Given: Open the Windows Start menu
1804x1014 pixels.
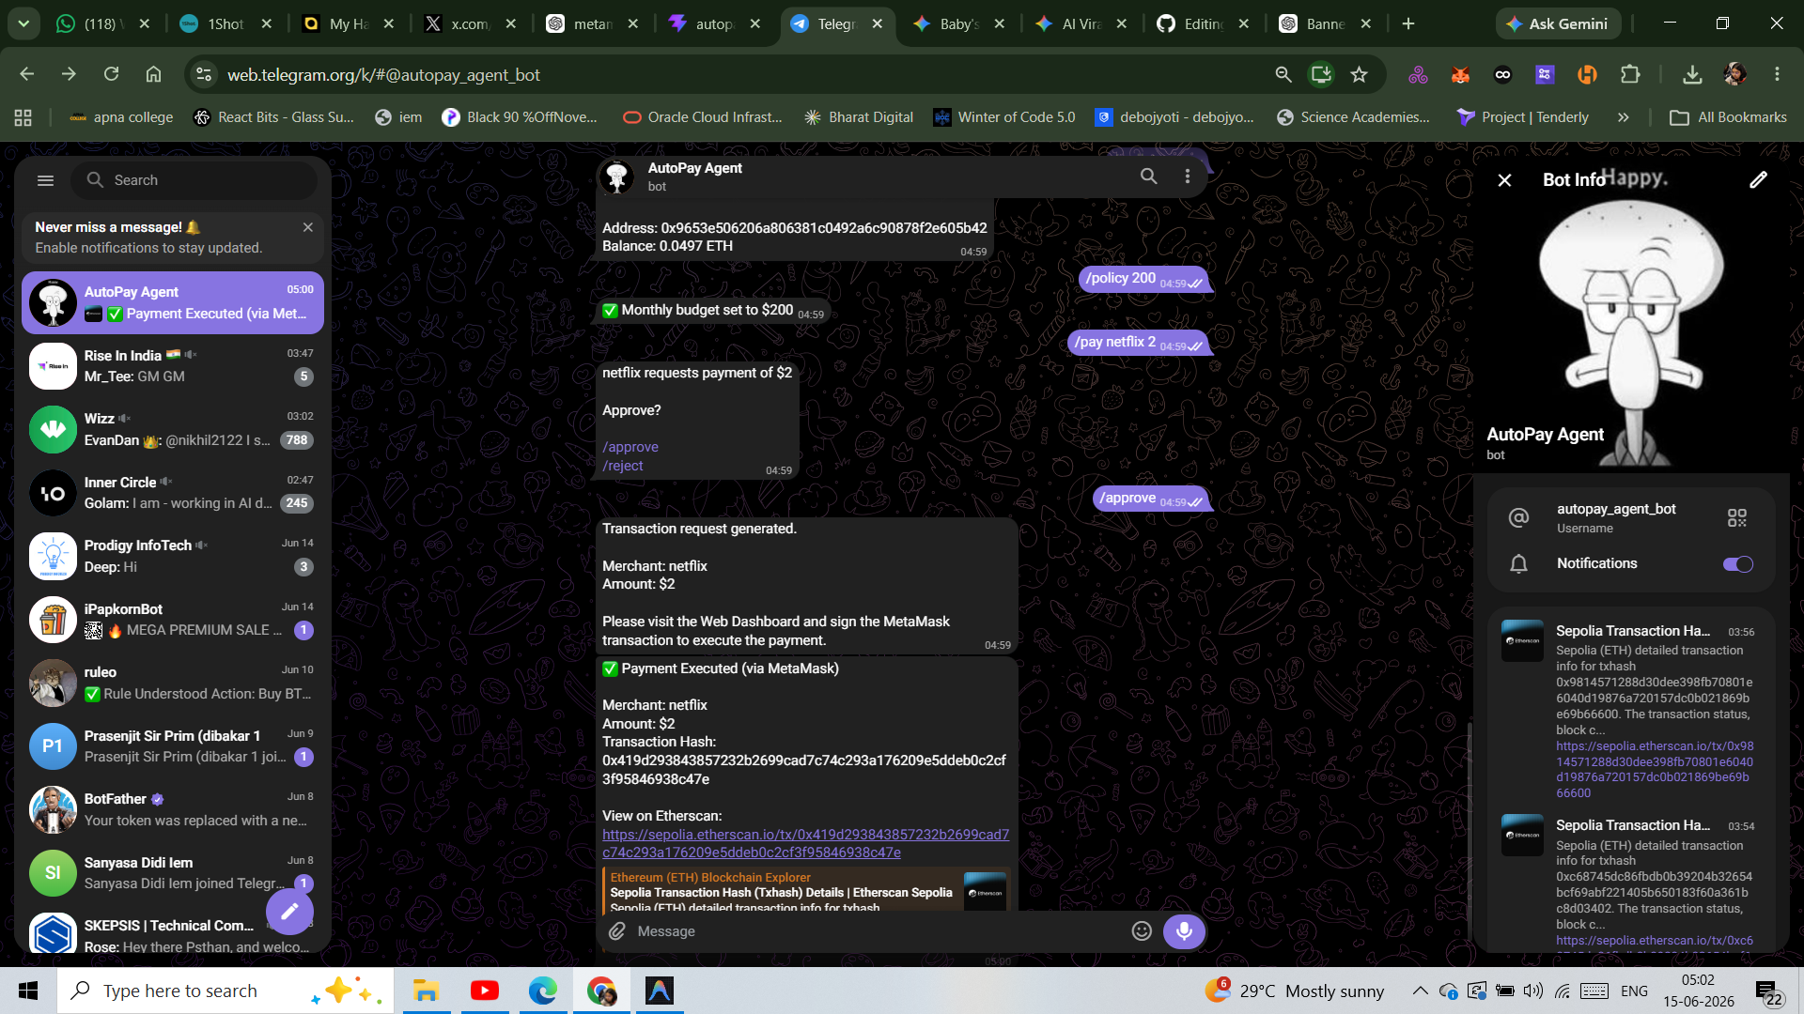Looking at the screenshot, I should [28, 991].
